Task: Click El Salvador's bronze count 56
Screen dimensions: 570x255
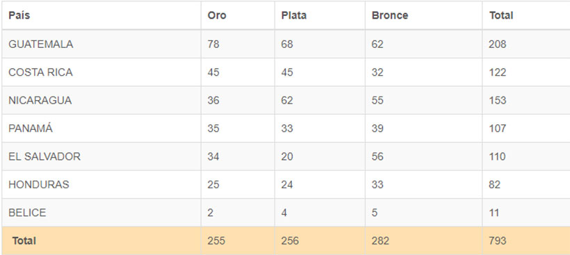Action: tap(377, 156)
